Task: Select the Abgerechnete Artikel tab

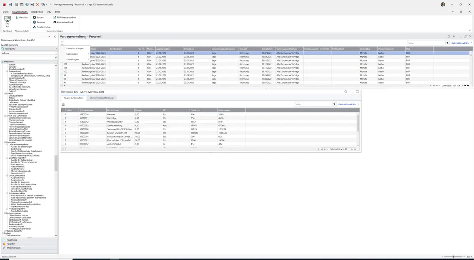Action: point(73,98)
